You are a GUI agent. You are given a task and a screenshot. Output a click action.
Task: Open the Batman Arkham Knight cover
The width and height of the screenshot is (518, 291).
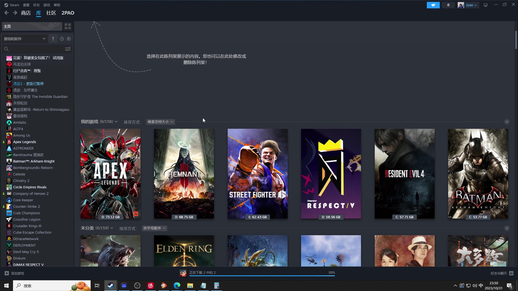tap(478, 174)
